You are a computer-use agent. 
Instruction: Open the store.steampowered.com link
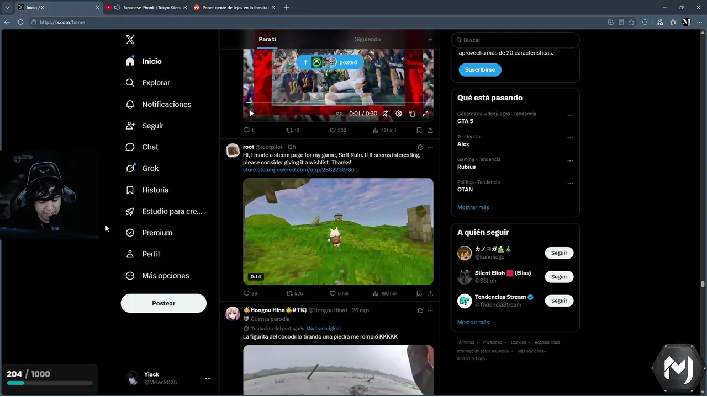[x=300, y=170]
